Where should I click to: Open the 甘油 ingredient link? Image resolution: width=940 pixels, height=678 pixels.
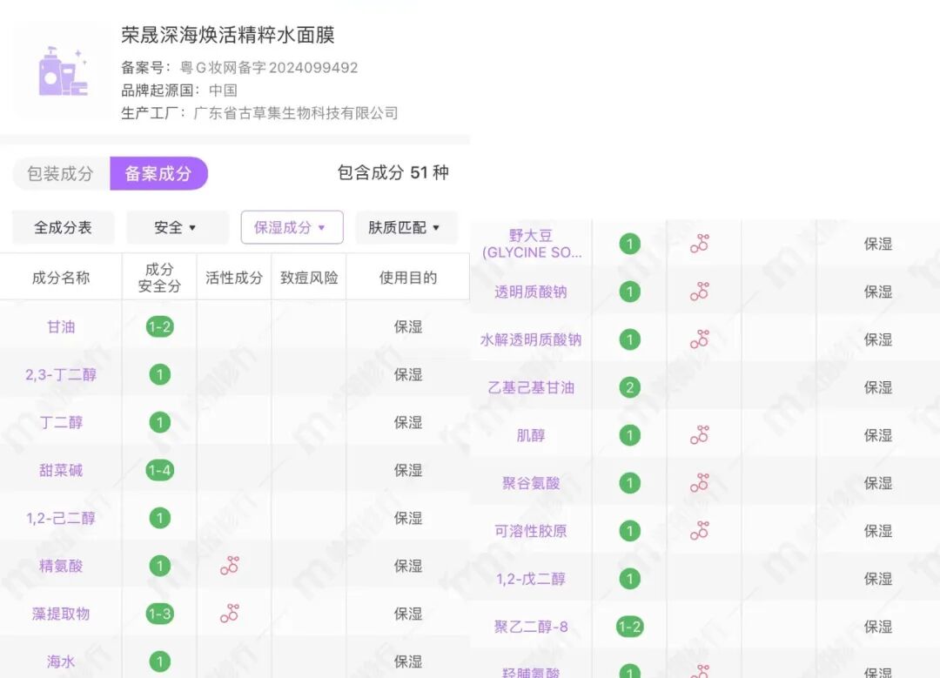61,326
